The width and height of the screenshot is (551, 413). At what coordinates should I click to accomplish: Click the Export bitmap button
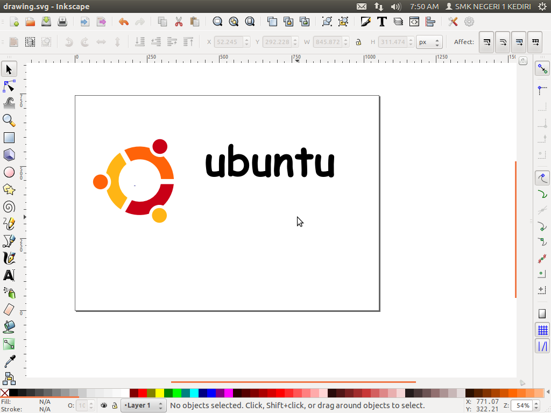tap(101, 22)
